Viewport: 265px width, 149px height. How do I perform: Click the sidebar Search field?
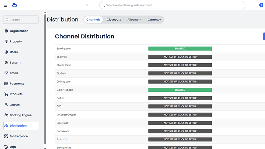pyautogui.click(x=21, y=20)
